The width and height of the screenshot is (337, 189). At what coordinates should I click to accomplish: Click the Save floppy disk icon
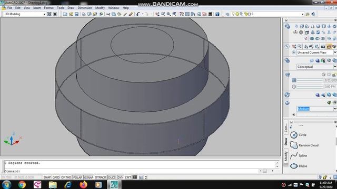pyautogui.click(x=76, y=14)
